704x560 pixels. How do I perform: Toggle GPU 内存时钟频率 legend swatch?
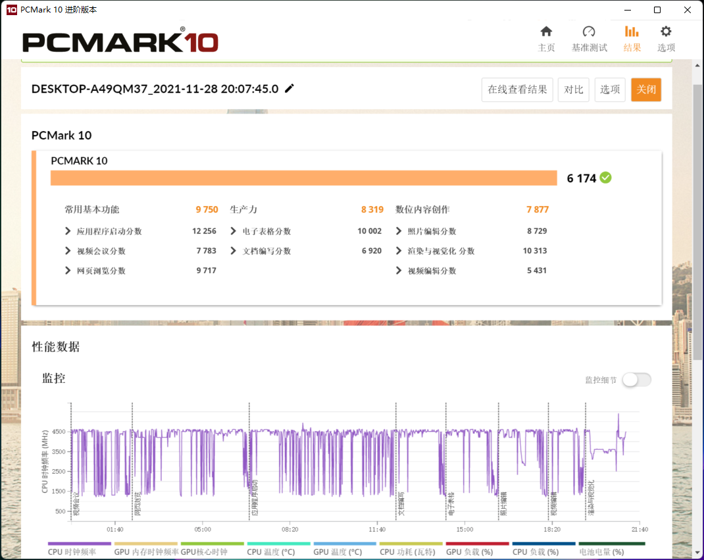(x=145, y=544)
